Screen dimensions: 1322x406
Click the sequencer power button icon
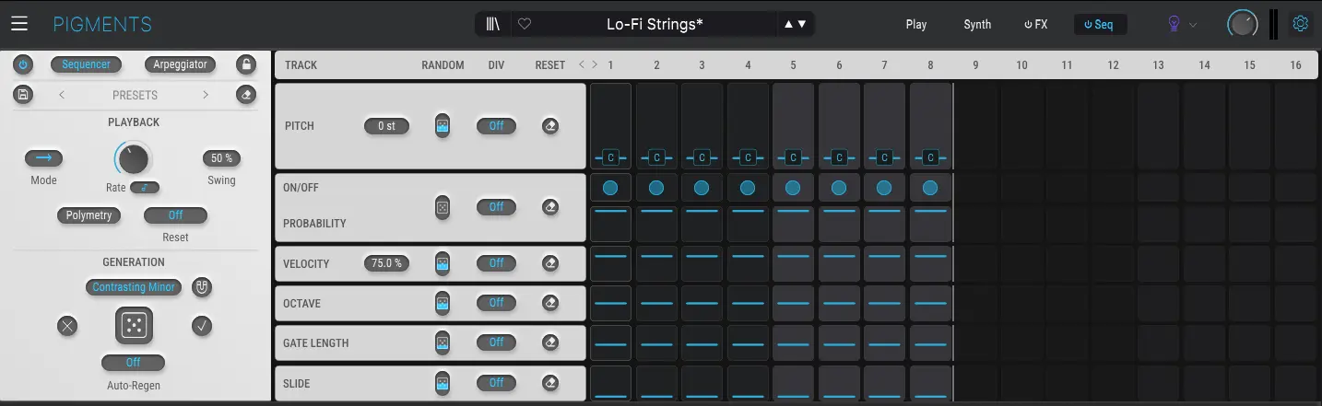(x=23, y=64)
